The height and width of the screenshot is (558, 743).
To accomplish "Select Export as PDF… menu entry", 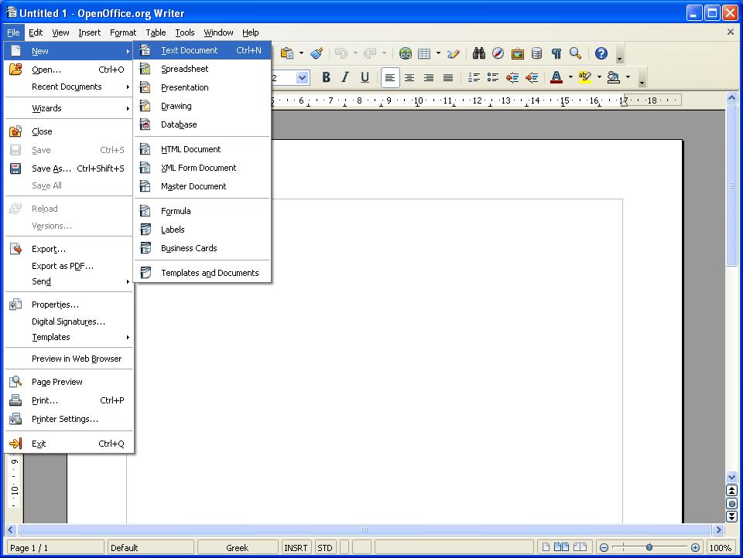I will [x=69, y=266].
